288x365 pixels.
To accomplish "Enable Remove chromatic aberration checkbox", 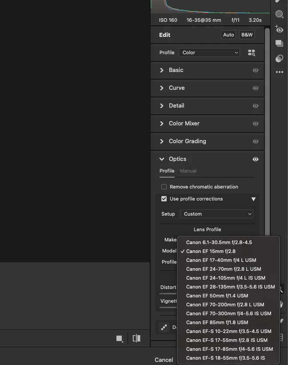I will [x=164, y=187].
